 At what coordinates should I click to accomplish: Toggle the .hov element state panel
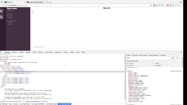pyautogui.click(x=173, y=58)
